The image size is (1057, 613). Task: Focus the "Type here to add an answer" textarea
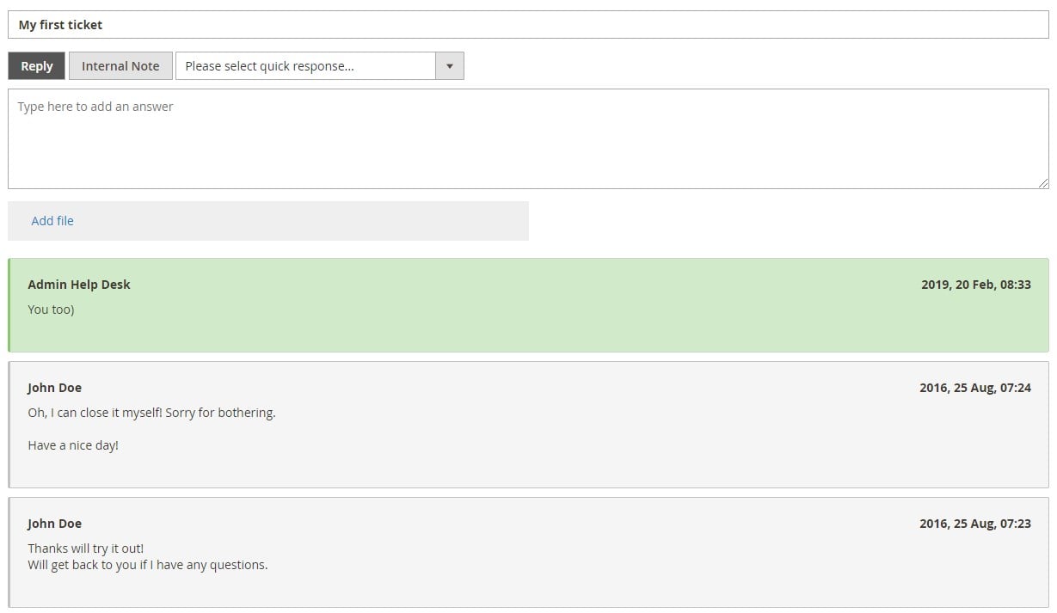[528, 138]
